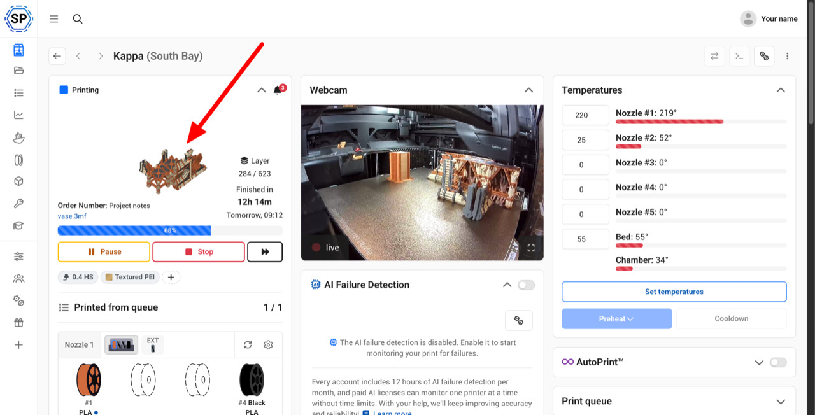Expand the Print queue panel
Viewport: 815px width, 415px height.
tap(781, 402)
